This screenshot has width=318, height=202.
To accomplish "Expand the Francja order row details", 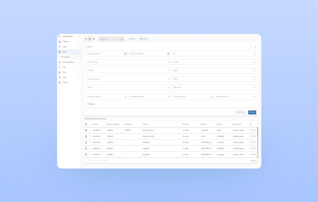I will (x=90, y=142).
